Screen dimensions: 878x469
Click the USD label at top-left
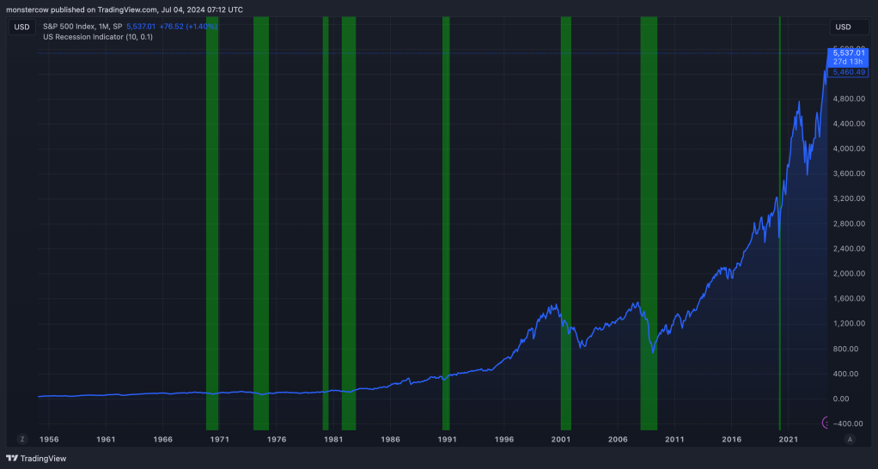point(22,27)
